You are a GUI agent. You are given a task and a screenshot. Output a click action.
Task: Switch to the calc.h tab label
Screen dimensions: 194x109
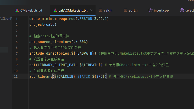pos(108,11)
